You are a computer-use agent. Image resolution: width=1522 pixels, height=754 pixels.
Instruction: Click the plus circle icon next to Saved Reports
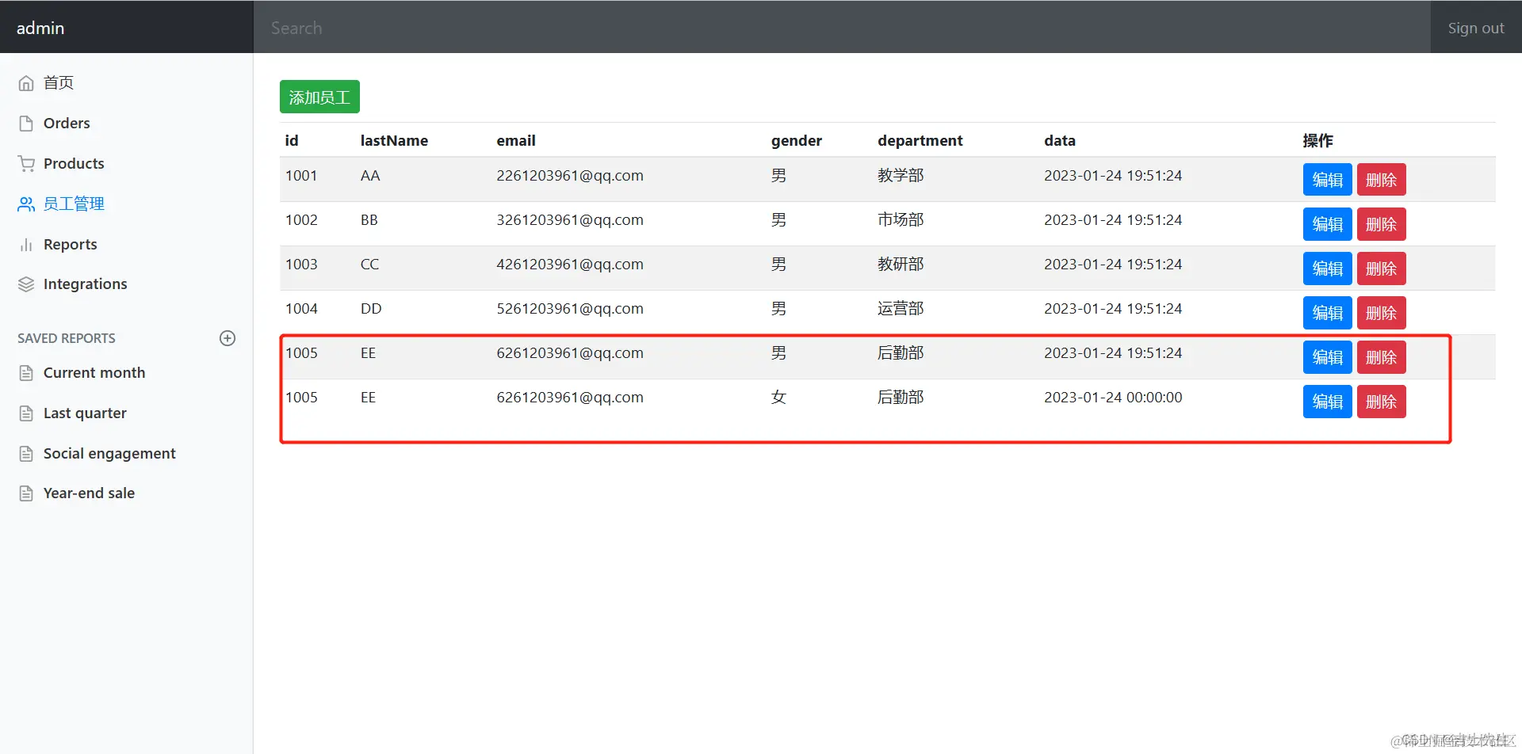pyautogui.click(x=228, y=338)
